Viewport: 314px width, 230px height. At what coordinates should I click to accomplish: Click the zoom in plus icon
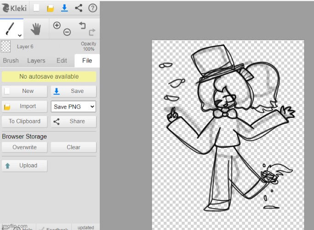57,25
